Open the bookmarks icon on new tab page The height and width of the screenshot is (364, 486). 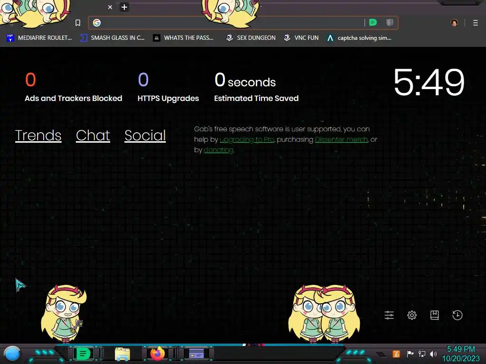click(x=435, y=315)
